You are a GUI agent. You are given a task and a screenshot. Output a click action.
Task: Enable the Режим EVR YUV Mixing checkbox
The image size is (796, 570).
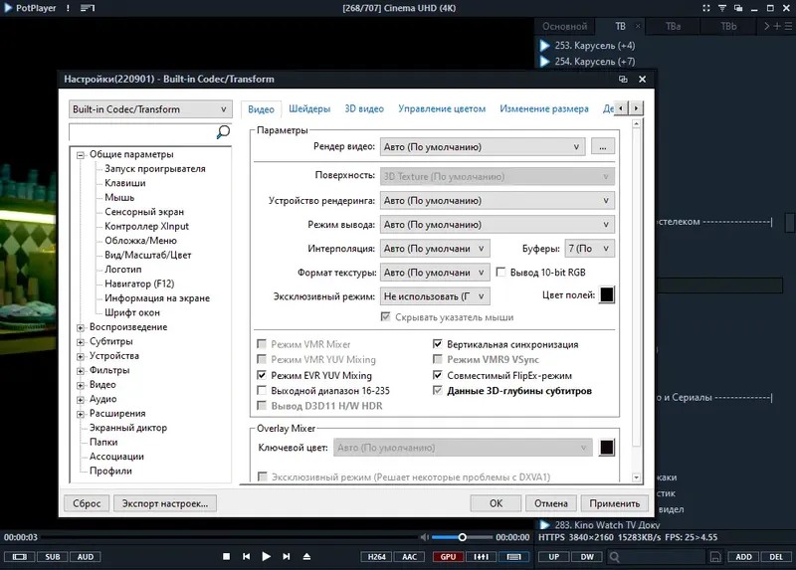(263, 376)
